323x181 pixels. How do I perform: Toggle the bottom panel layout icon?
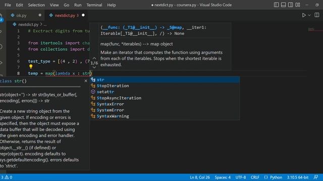283,5
